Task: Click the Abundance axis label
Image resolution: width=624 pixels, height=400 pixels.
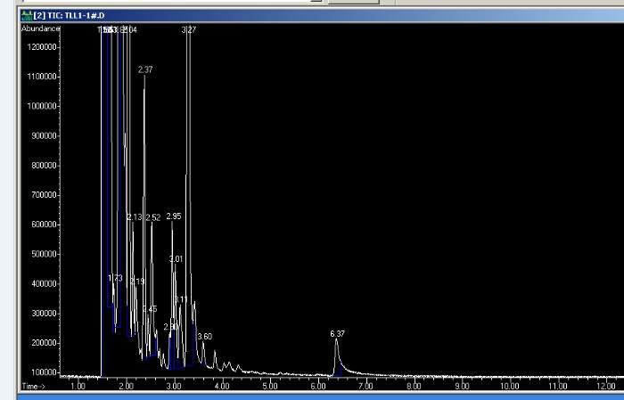Action: point(41,29)
